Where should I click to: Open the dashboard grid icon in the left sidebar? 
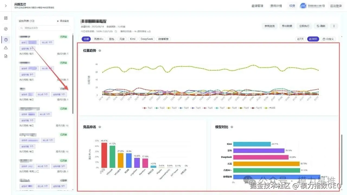point(5,18)
